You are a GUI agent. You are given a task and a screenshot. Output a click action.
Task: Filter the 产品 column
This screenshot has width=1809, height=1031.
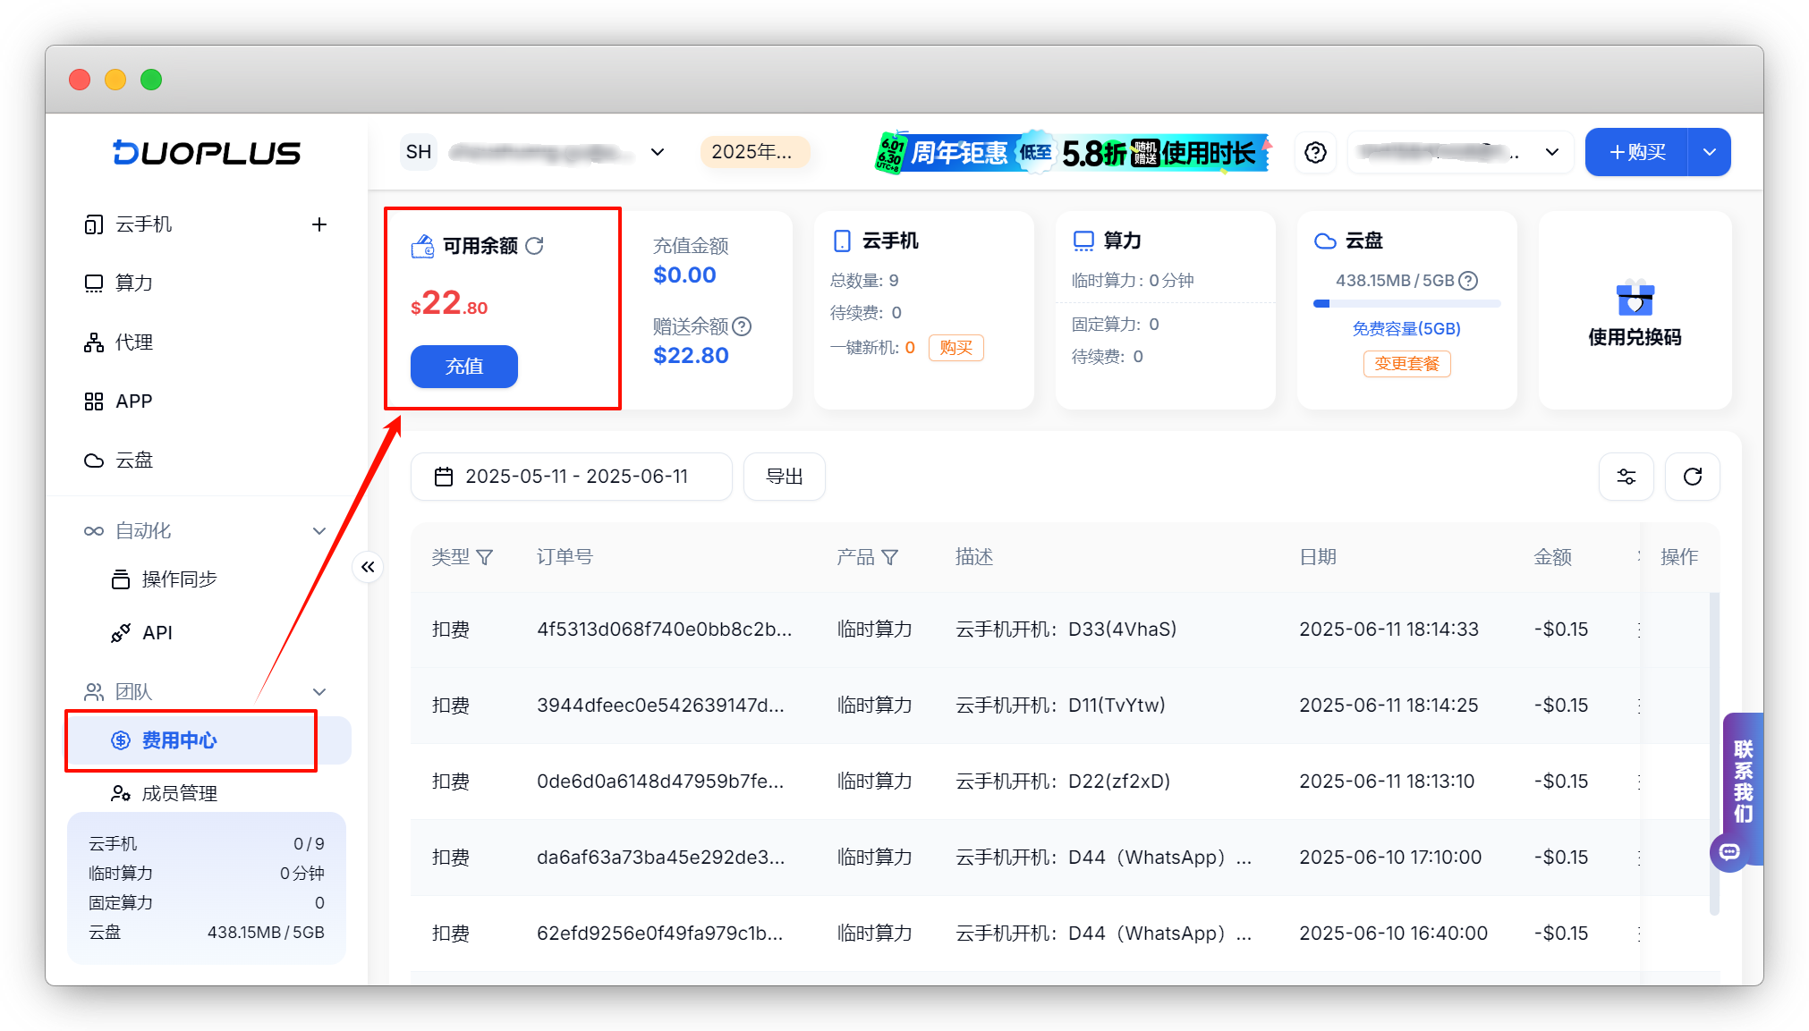point(889,557)
